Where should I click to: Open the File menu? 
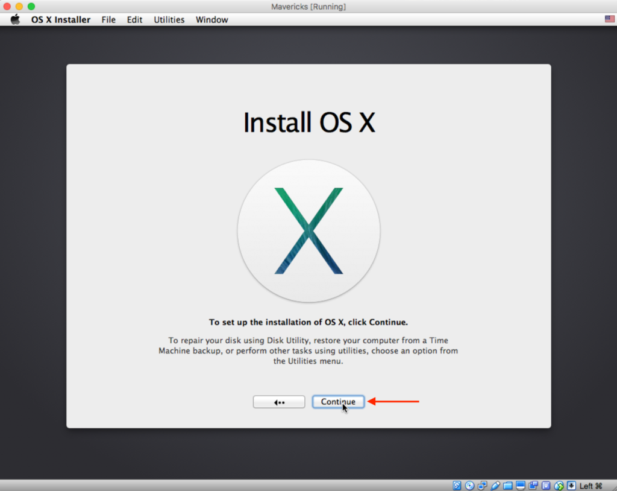coord(108,19)
